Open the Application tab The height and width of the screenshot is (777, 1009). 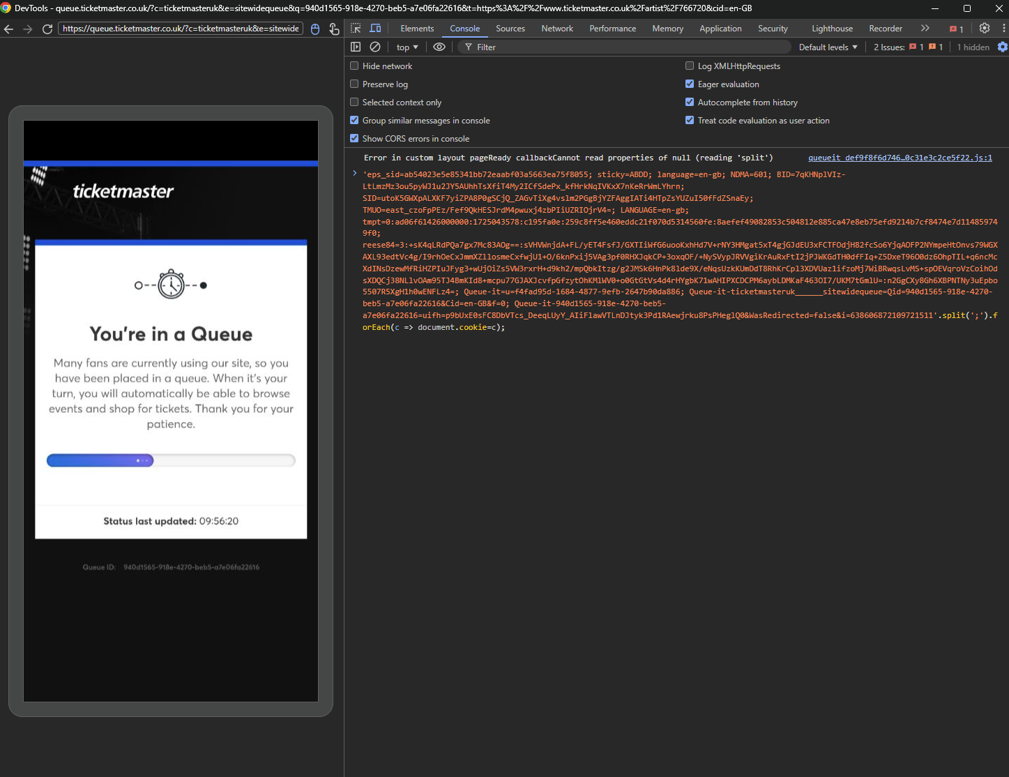pos(720,29)
